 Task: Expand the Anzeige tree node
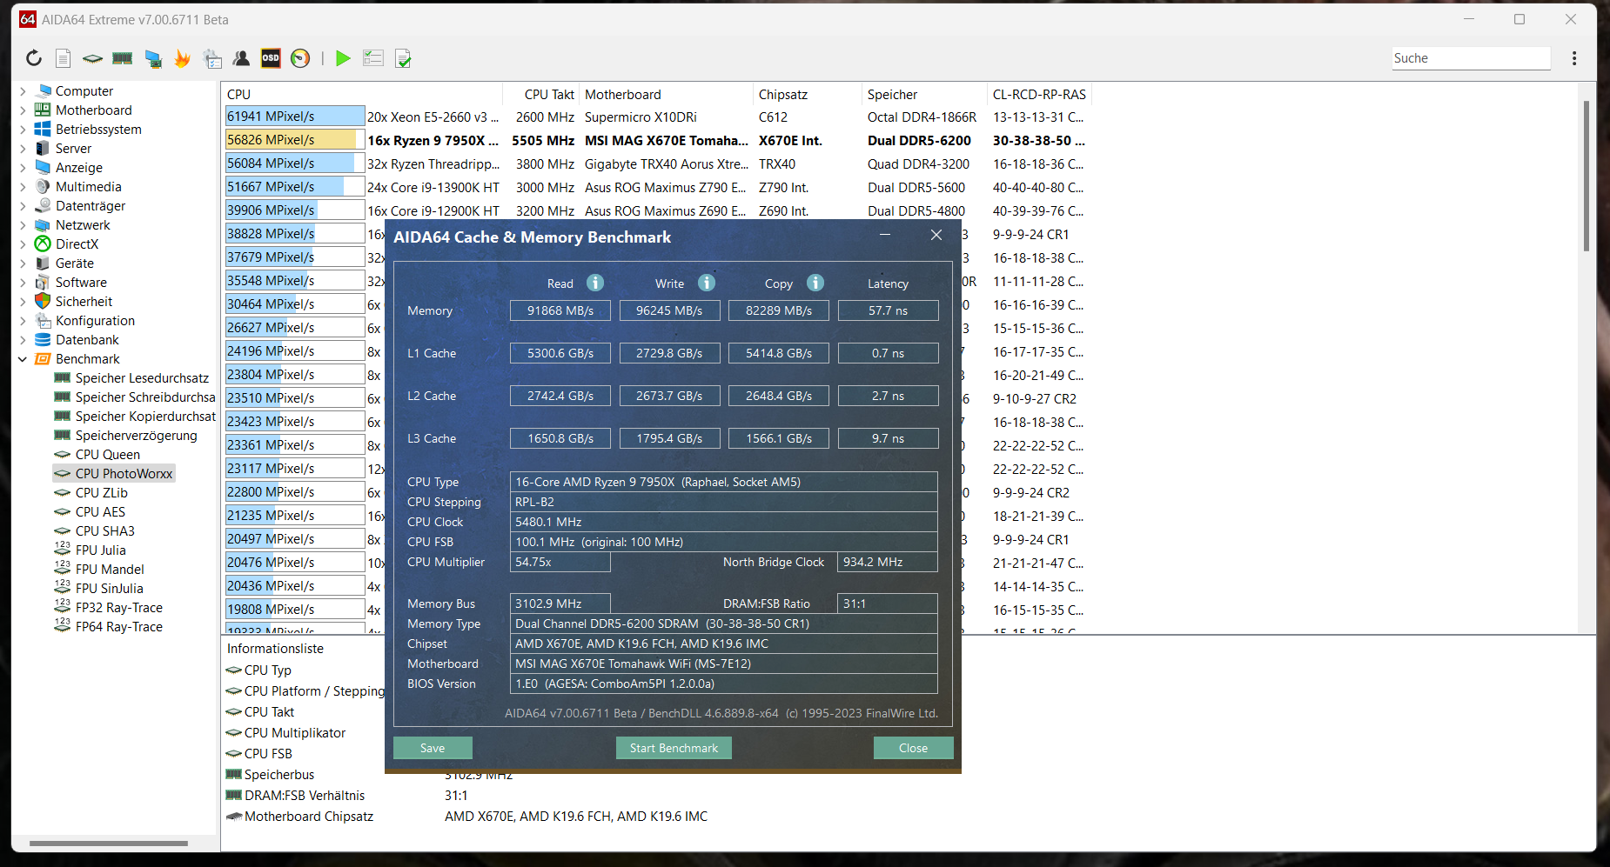(x=23, y=167)
